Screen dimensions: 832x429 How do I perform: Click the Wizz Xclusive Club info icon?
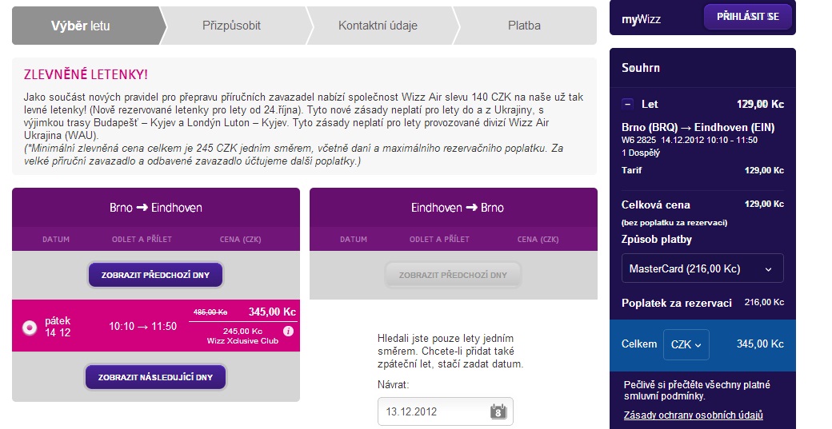(288, 331)
